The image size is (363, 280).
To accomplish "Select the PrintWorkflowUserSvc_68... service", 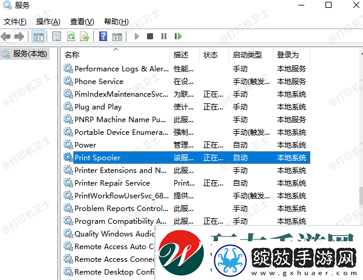I will click(186, 196).
